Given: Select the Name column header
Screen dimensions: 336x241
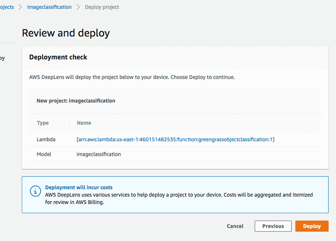Looking at the screenshot, I should 84,123.
